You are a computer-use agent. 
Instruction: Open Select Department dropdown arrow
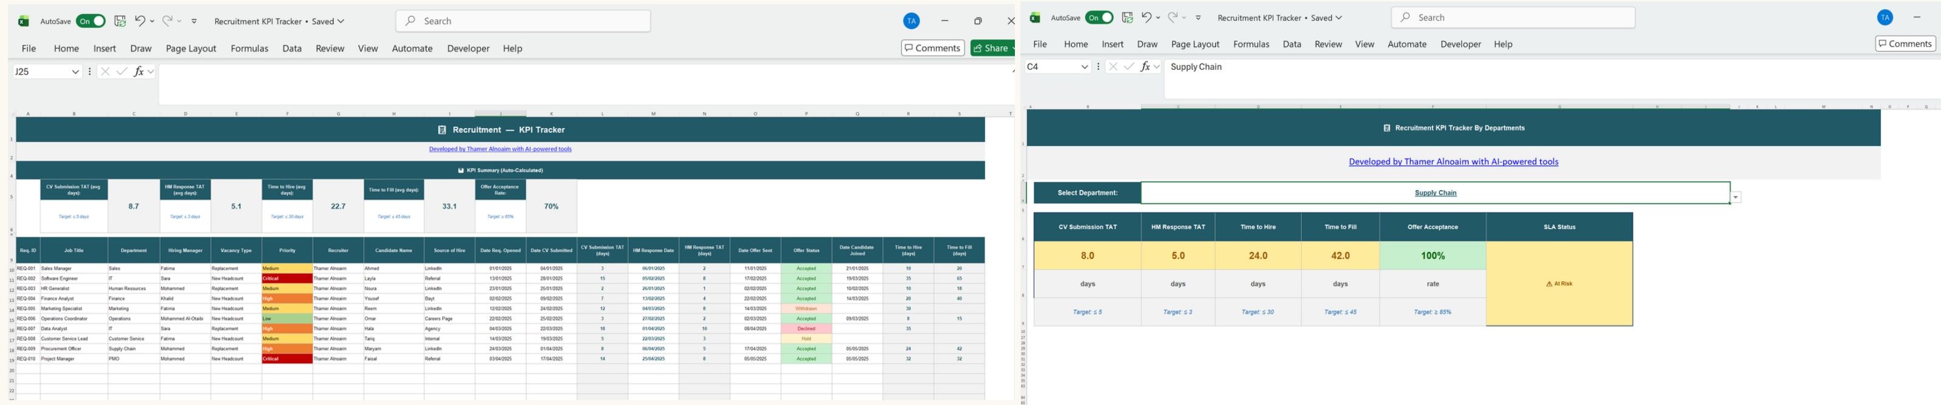pyautogui.click(x=1736, y=197)
